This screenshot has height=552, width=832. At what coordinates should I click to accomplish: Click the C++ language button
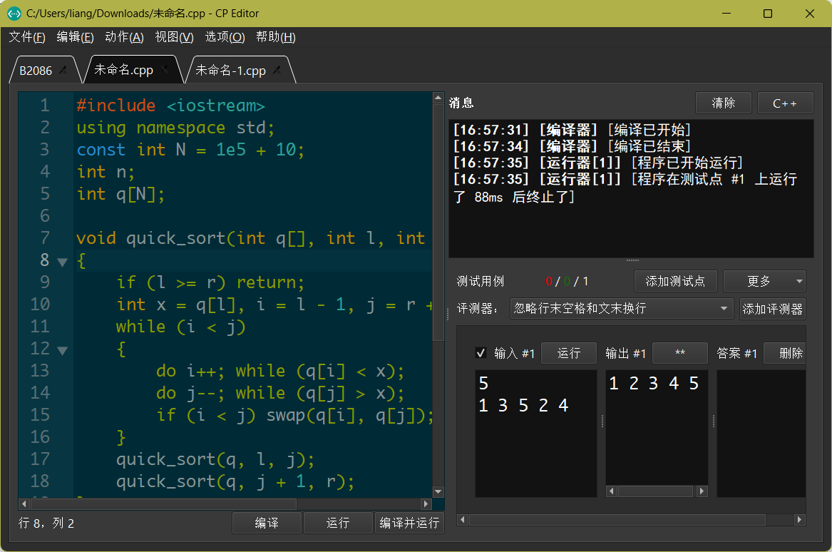point(785,102)
